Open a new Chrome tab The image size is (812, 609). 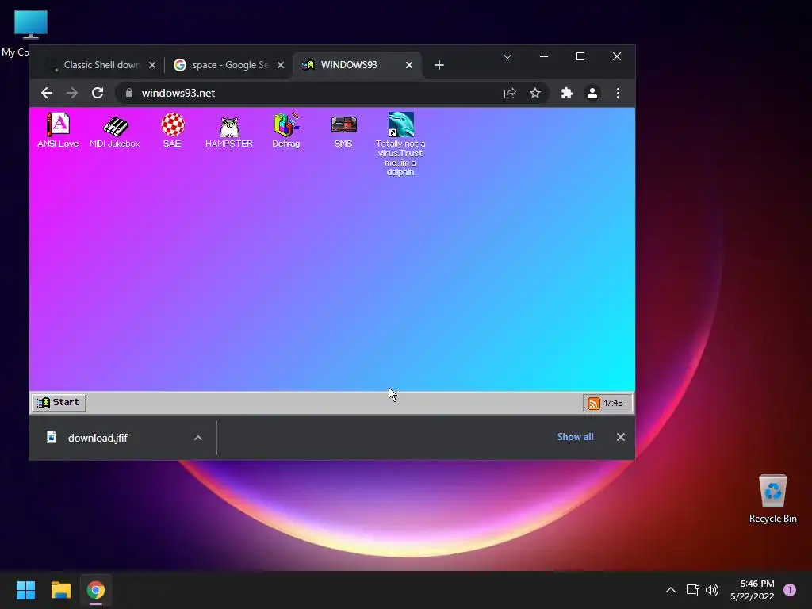[439, 65]
